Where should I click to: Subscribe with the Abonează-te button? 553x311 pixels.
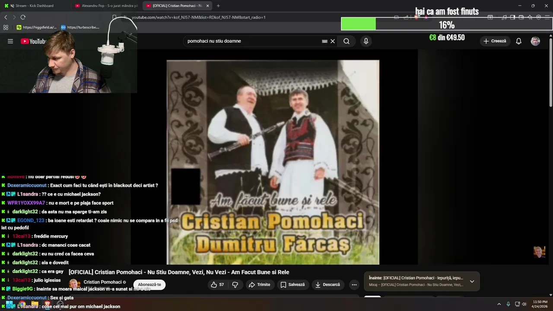(149, 285)
